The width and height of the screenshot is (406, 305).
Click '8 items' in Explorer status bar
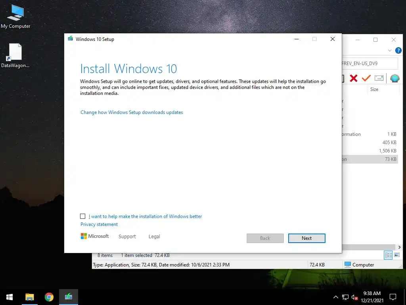(x=105, y=255)
